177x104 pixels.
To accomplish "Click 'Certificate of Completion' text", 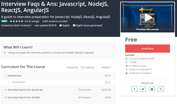I will point(140,73).
